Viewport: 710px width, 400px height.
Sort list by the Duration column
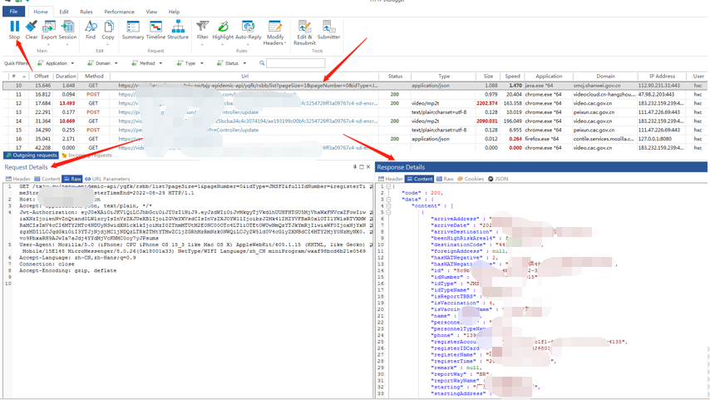[x=66, y=77]
